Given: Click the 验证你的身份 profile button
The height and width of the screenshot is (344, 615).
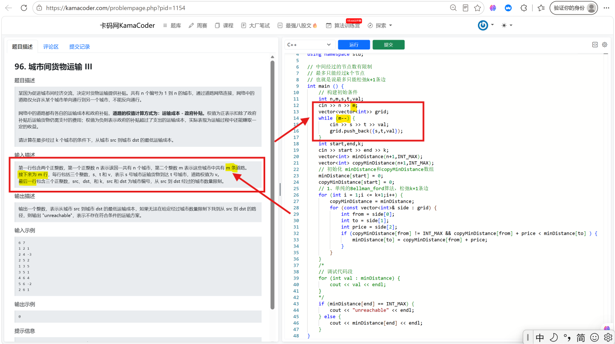Looking at the screenshot, I should click(574, 8).
